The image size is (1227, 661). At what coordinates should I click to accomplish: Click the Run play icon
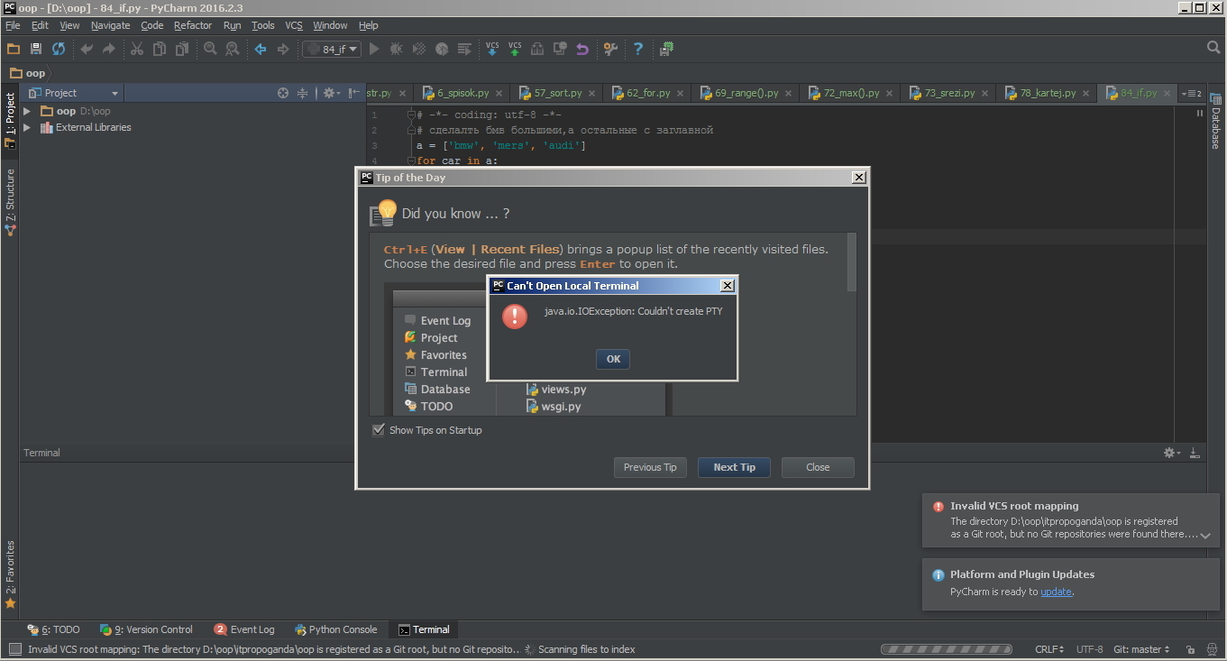click(x=374, y=49)
